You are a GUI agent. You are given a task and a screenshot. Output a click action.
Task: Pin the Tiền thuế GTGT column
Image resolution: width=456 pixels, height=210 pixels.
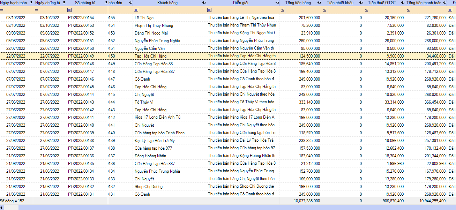[403, 3]
